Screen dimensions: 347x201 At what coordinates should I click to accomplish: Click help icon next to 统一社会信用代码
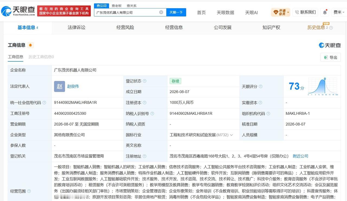point(44,103)
